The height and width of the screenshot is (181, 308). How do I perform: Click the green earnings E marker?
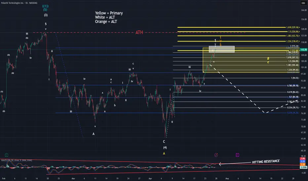7,155
